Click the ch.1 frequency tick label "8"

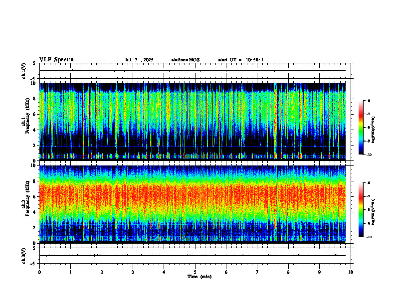coord(34,99)
